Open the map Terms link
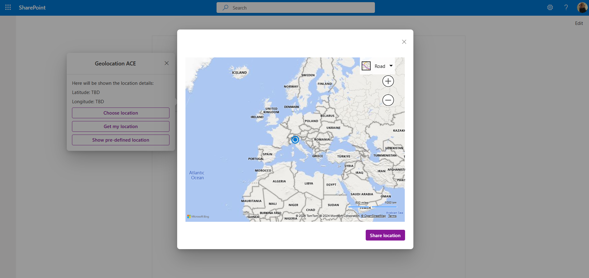The height and width of the screenshot is (278, 589). point(392,216)
